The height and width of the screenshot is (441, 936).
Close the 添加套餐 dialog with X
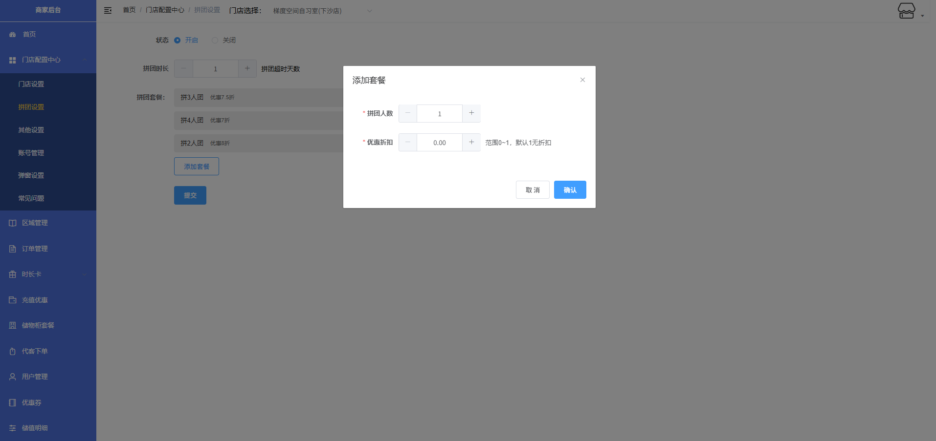click(582, 80)
